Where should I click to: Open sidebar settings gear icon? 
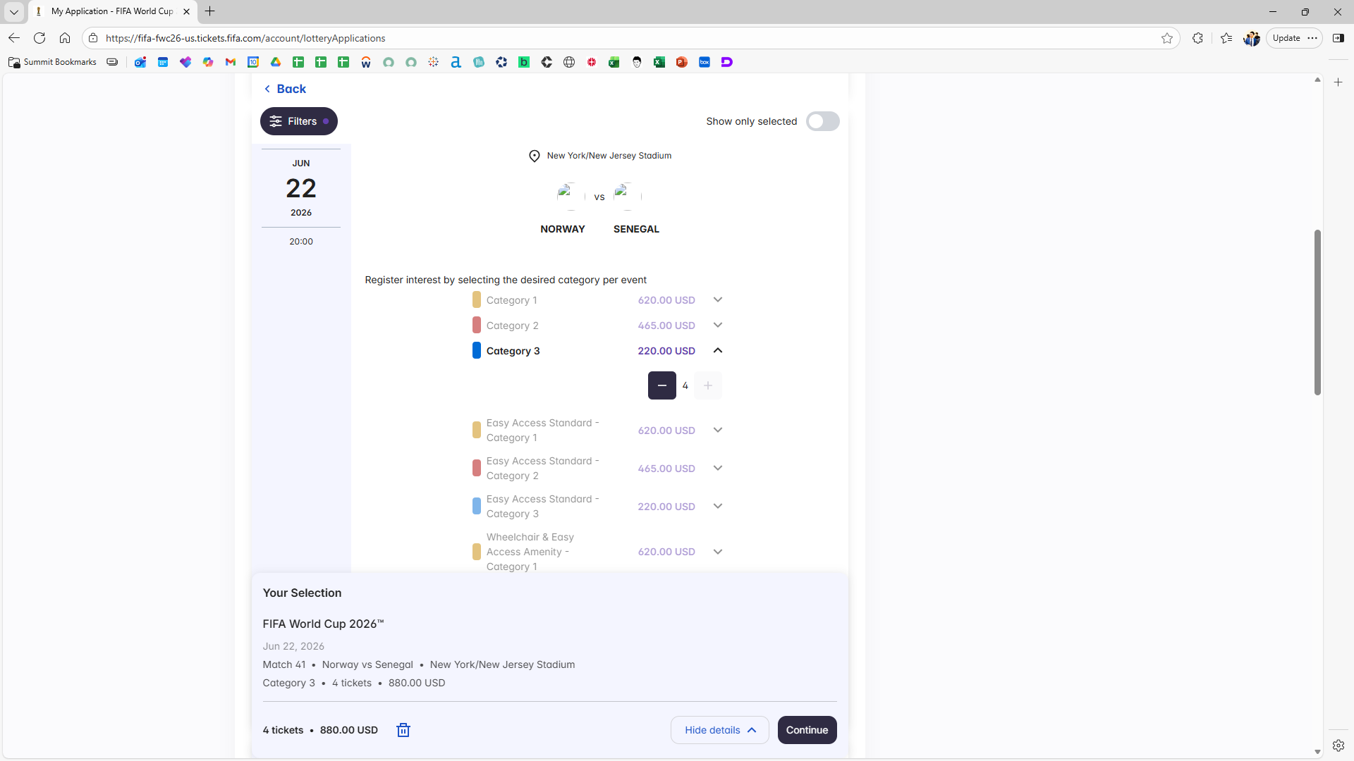point(1338,745)
